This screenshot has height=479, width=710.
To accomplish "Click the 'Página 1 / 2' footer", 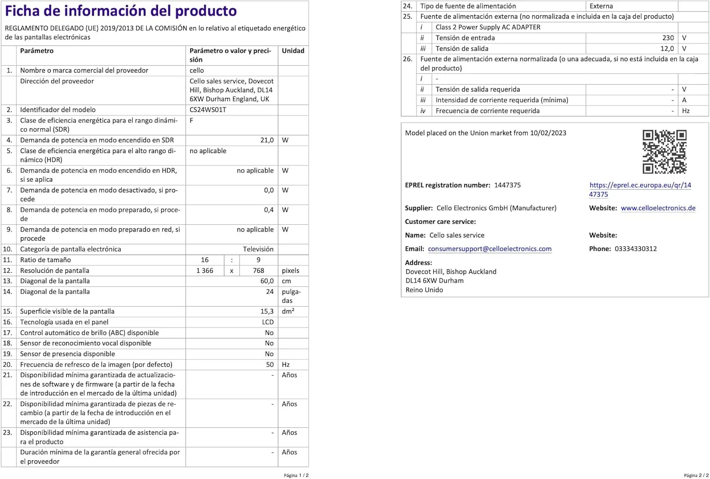I will 296,475.
